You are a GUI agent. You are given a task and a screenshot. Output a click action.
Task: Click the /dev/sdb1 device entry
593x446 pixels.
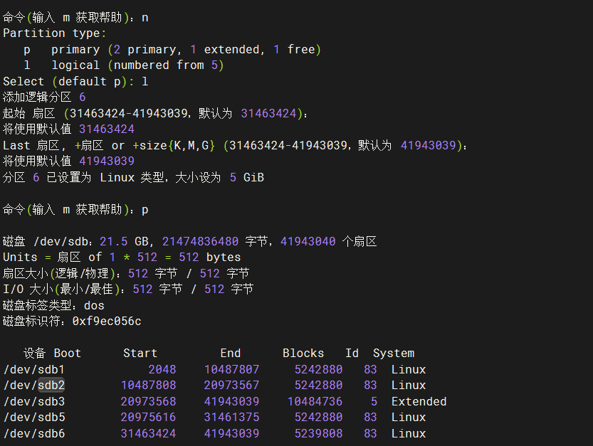[x=34, y=368]
